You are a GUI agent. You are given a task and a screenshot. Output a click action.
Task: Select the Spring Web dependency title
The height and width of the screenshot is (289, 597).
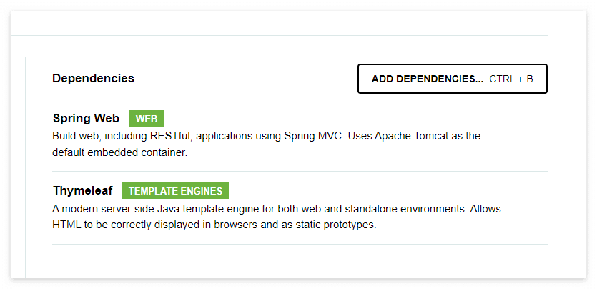[86, 119]
